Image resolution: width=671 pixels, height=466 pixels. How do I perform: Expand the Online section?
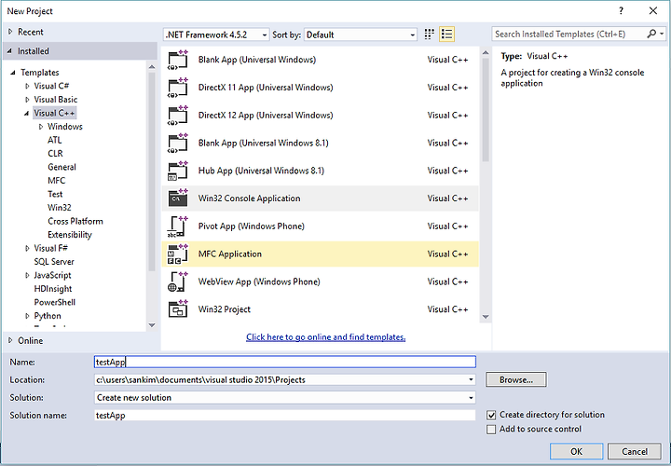(10, 340)
